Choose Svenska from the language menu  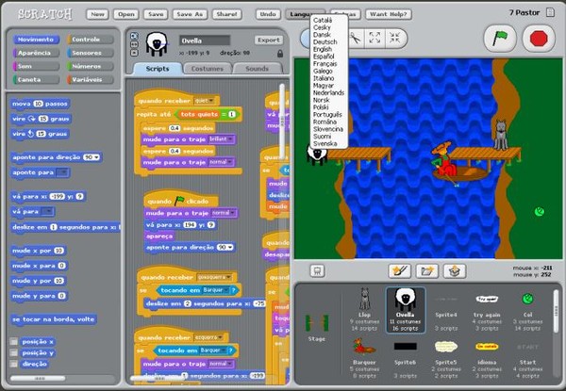(x=325, y=143)
